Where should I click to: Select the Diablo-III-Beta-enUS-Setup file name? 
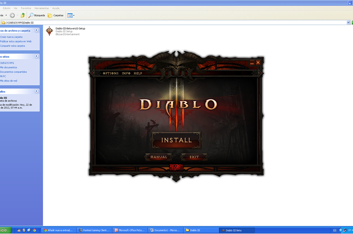pos(70,28)
